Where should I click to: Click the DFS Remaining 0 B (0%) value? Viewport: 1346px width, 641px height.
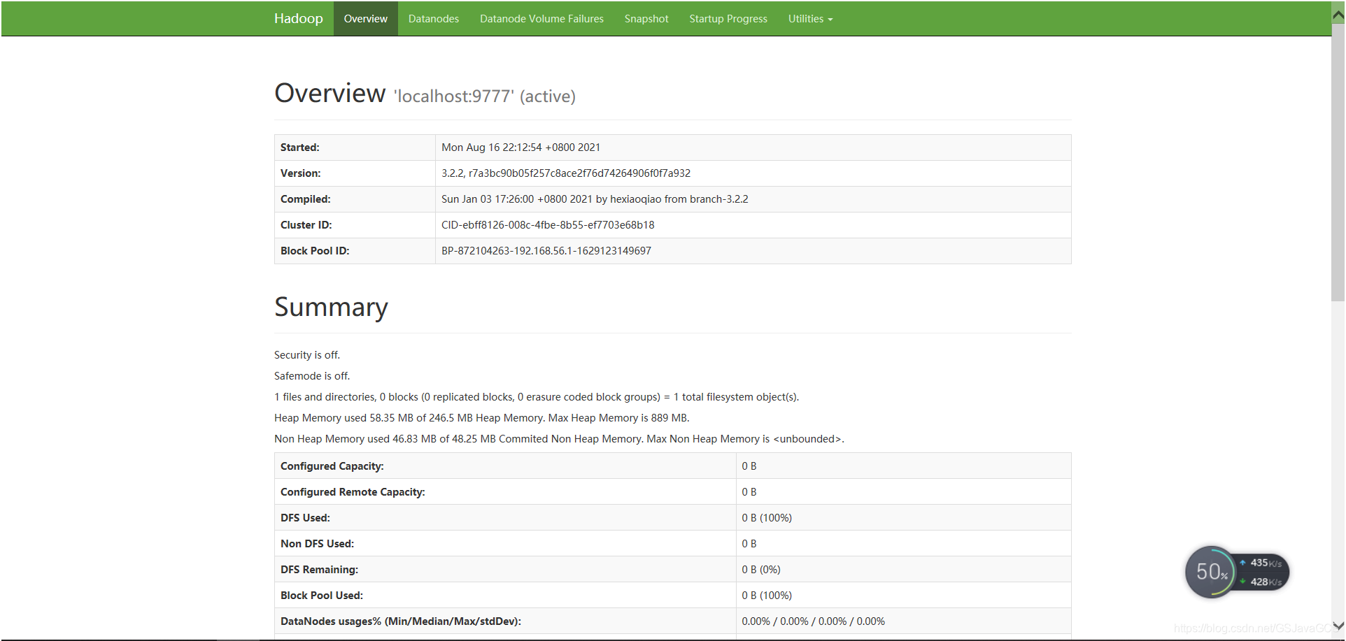pos(761,570)
